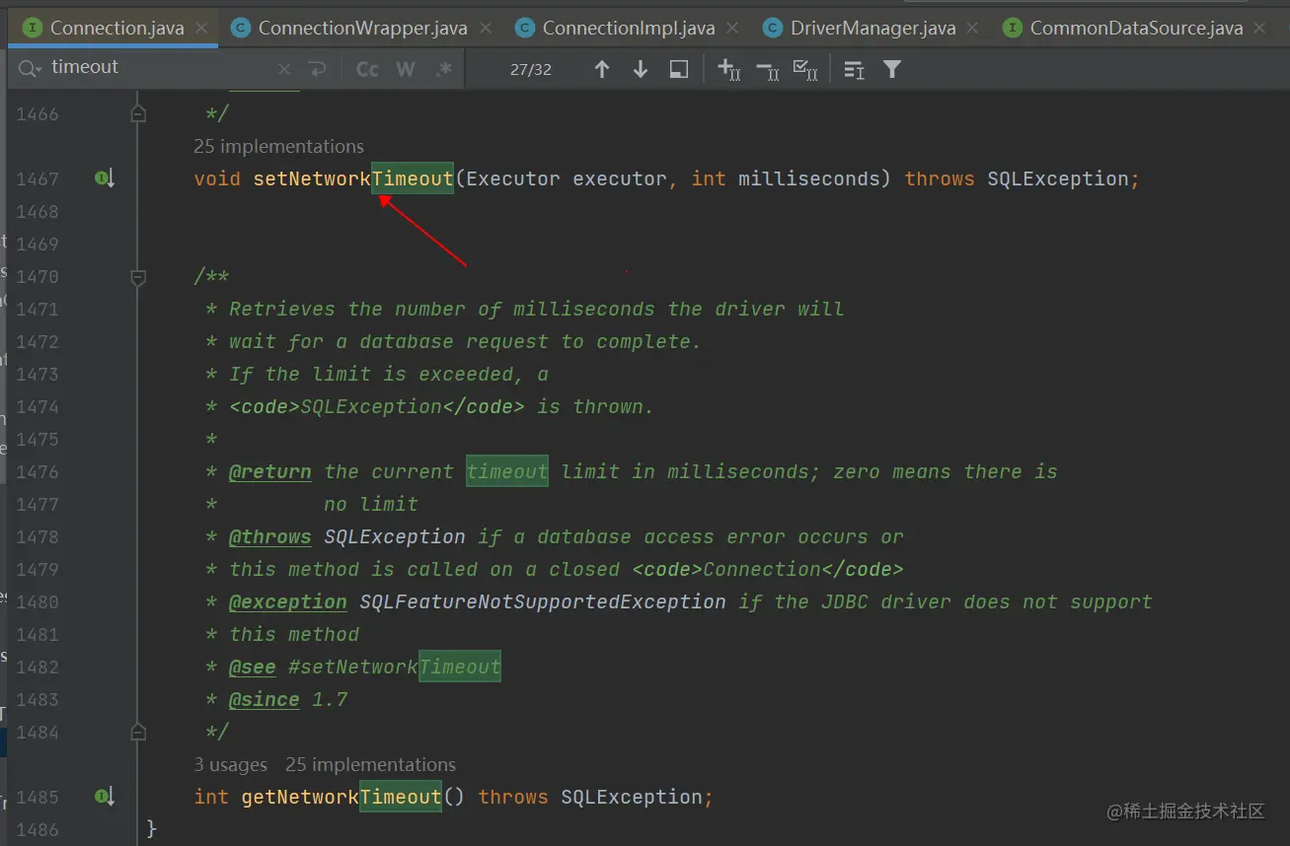Open '3 usages' hint above getNetworkTimeout
This screenshot has width=1290, height=846.
click(x=230, y=764)
